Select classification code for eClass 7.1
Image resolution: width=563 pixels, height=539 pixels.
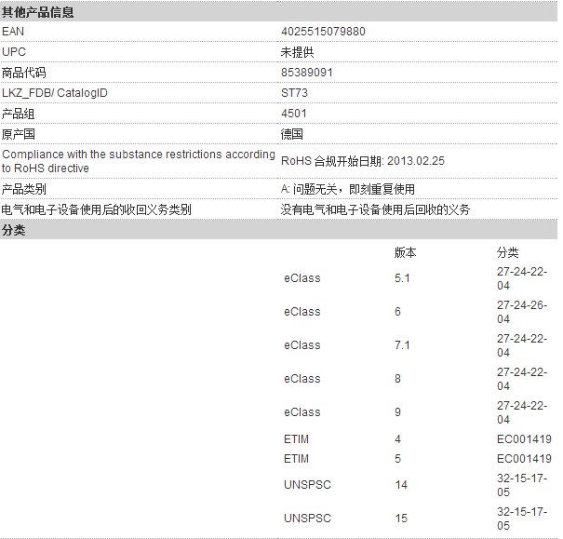(x=522, y=345)
